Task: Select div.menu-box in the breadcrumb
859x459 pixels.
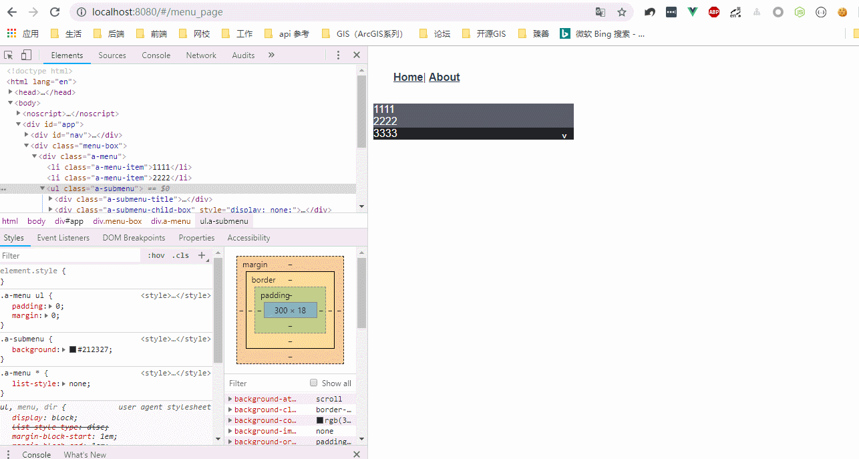Action: tap(118, 221)
